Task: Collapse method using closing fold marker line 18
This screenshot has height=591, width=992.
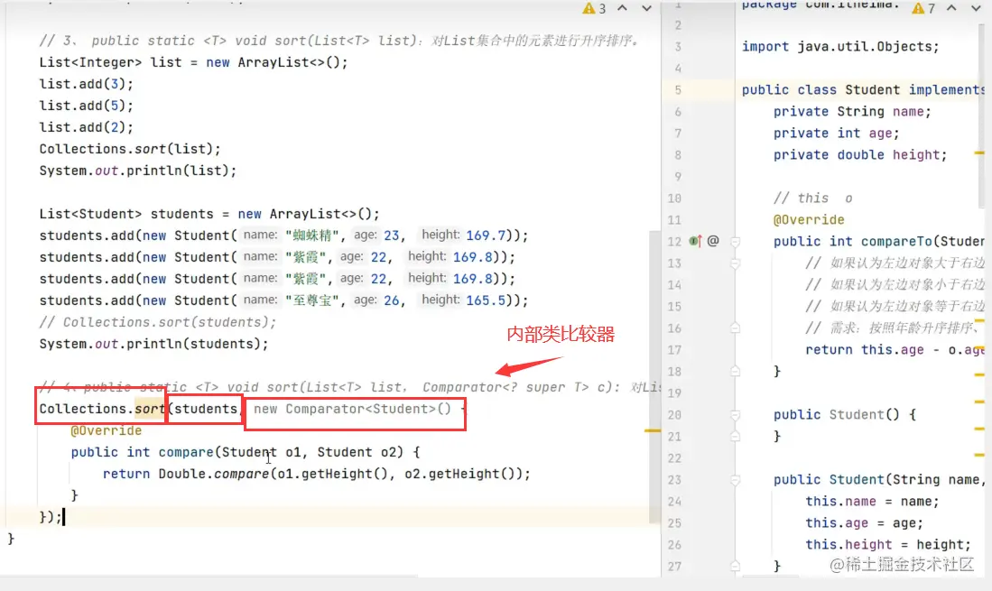Action: click(735, 371)
